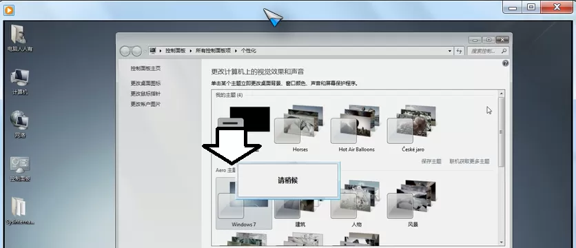Open the 电脑人人有 desktop folder
The height and width of the screenshot is (248, 576).
pos(20,38)
